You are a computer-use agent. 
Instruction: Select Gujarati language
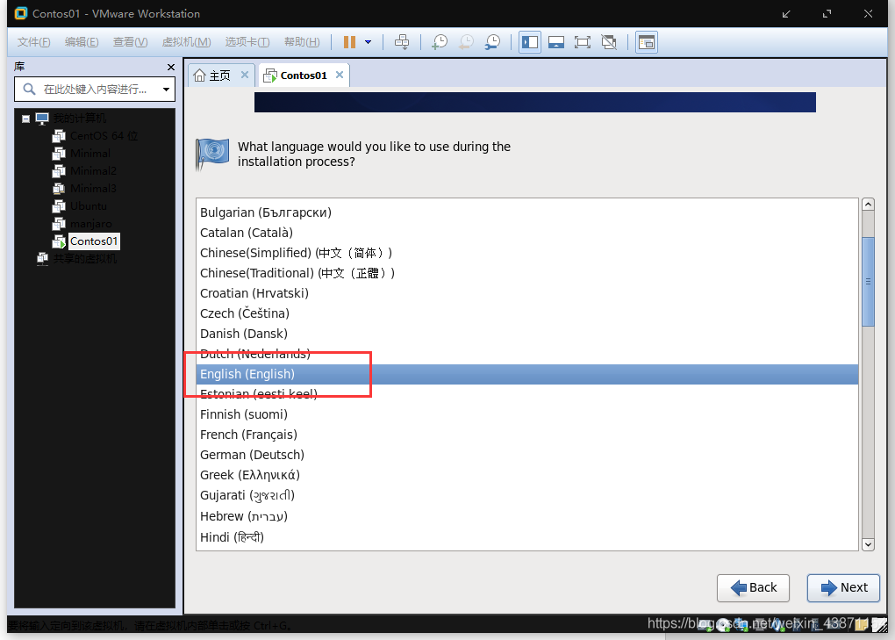(526, 495)
